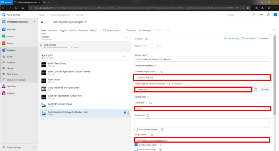279x151 pixels.
Task: Open Container registry type dropdown
Action: tap(202, 78)
